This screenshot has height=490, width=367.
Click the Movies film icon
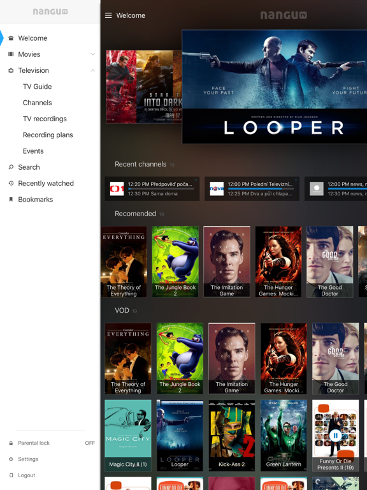11,54
